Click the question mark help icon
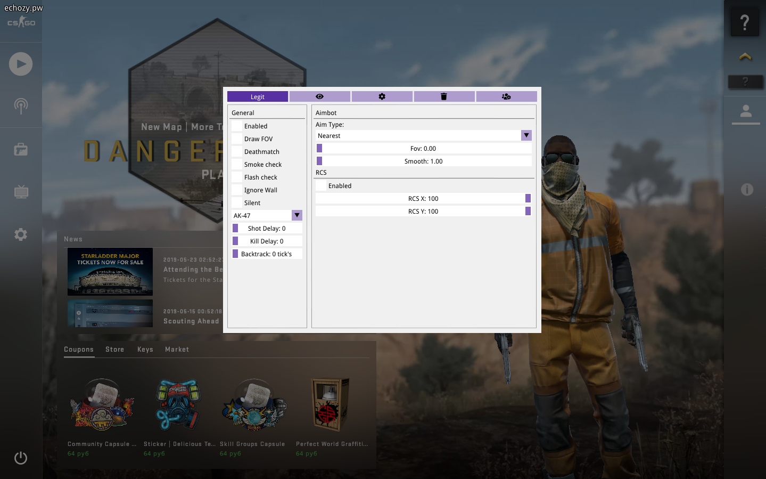The height and width of the screenshot is (479, 766). tap(745, 22)
